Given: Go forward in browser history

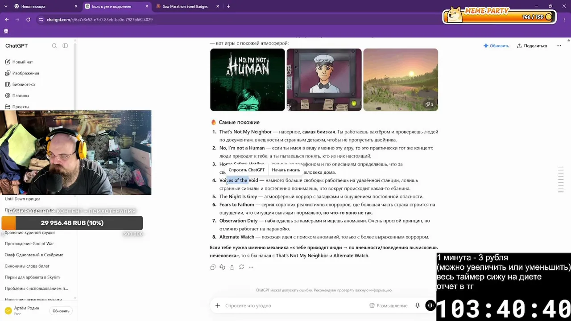Looking at the screenshot, I should tap(17, 20).
